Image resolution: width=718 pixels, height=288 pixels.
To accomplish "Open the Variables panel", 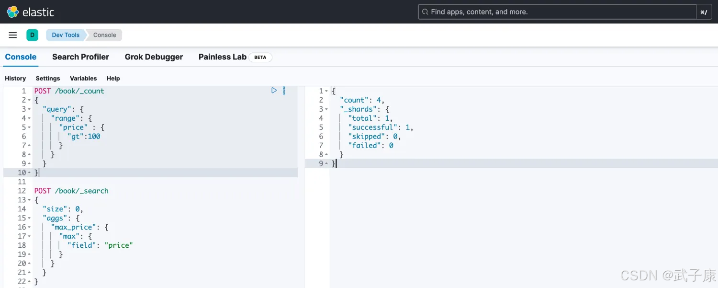I will 83,78.
